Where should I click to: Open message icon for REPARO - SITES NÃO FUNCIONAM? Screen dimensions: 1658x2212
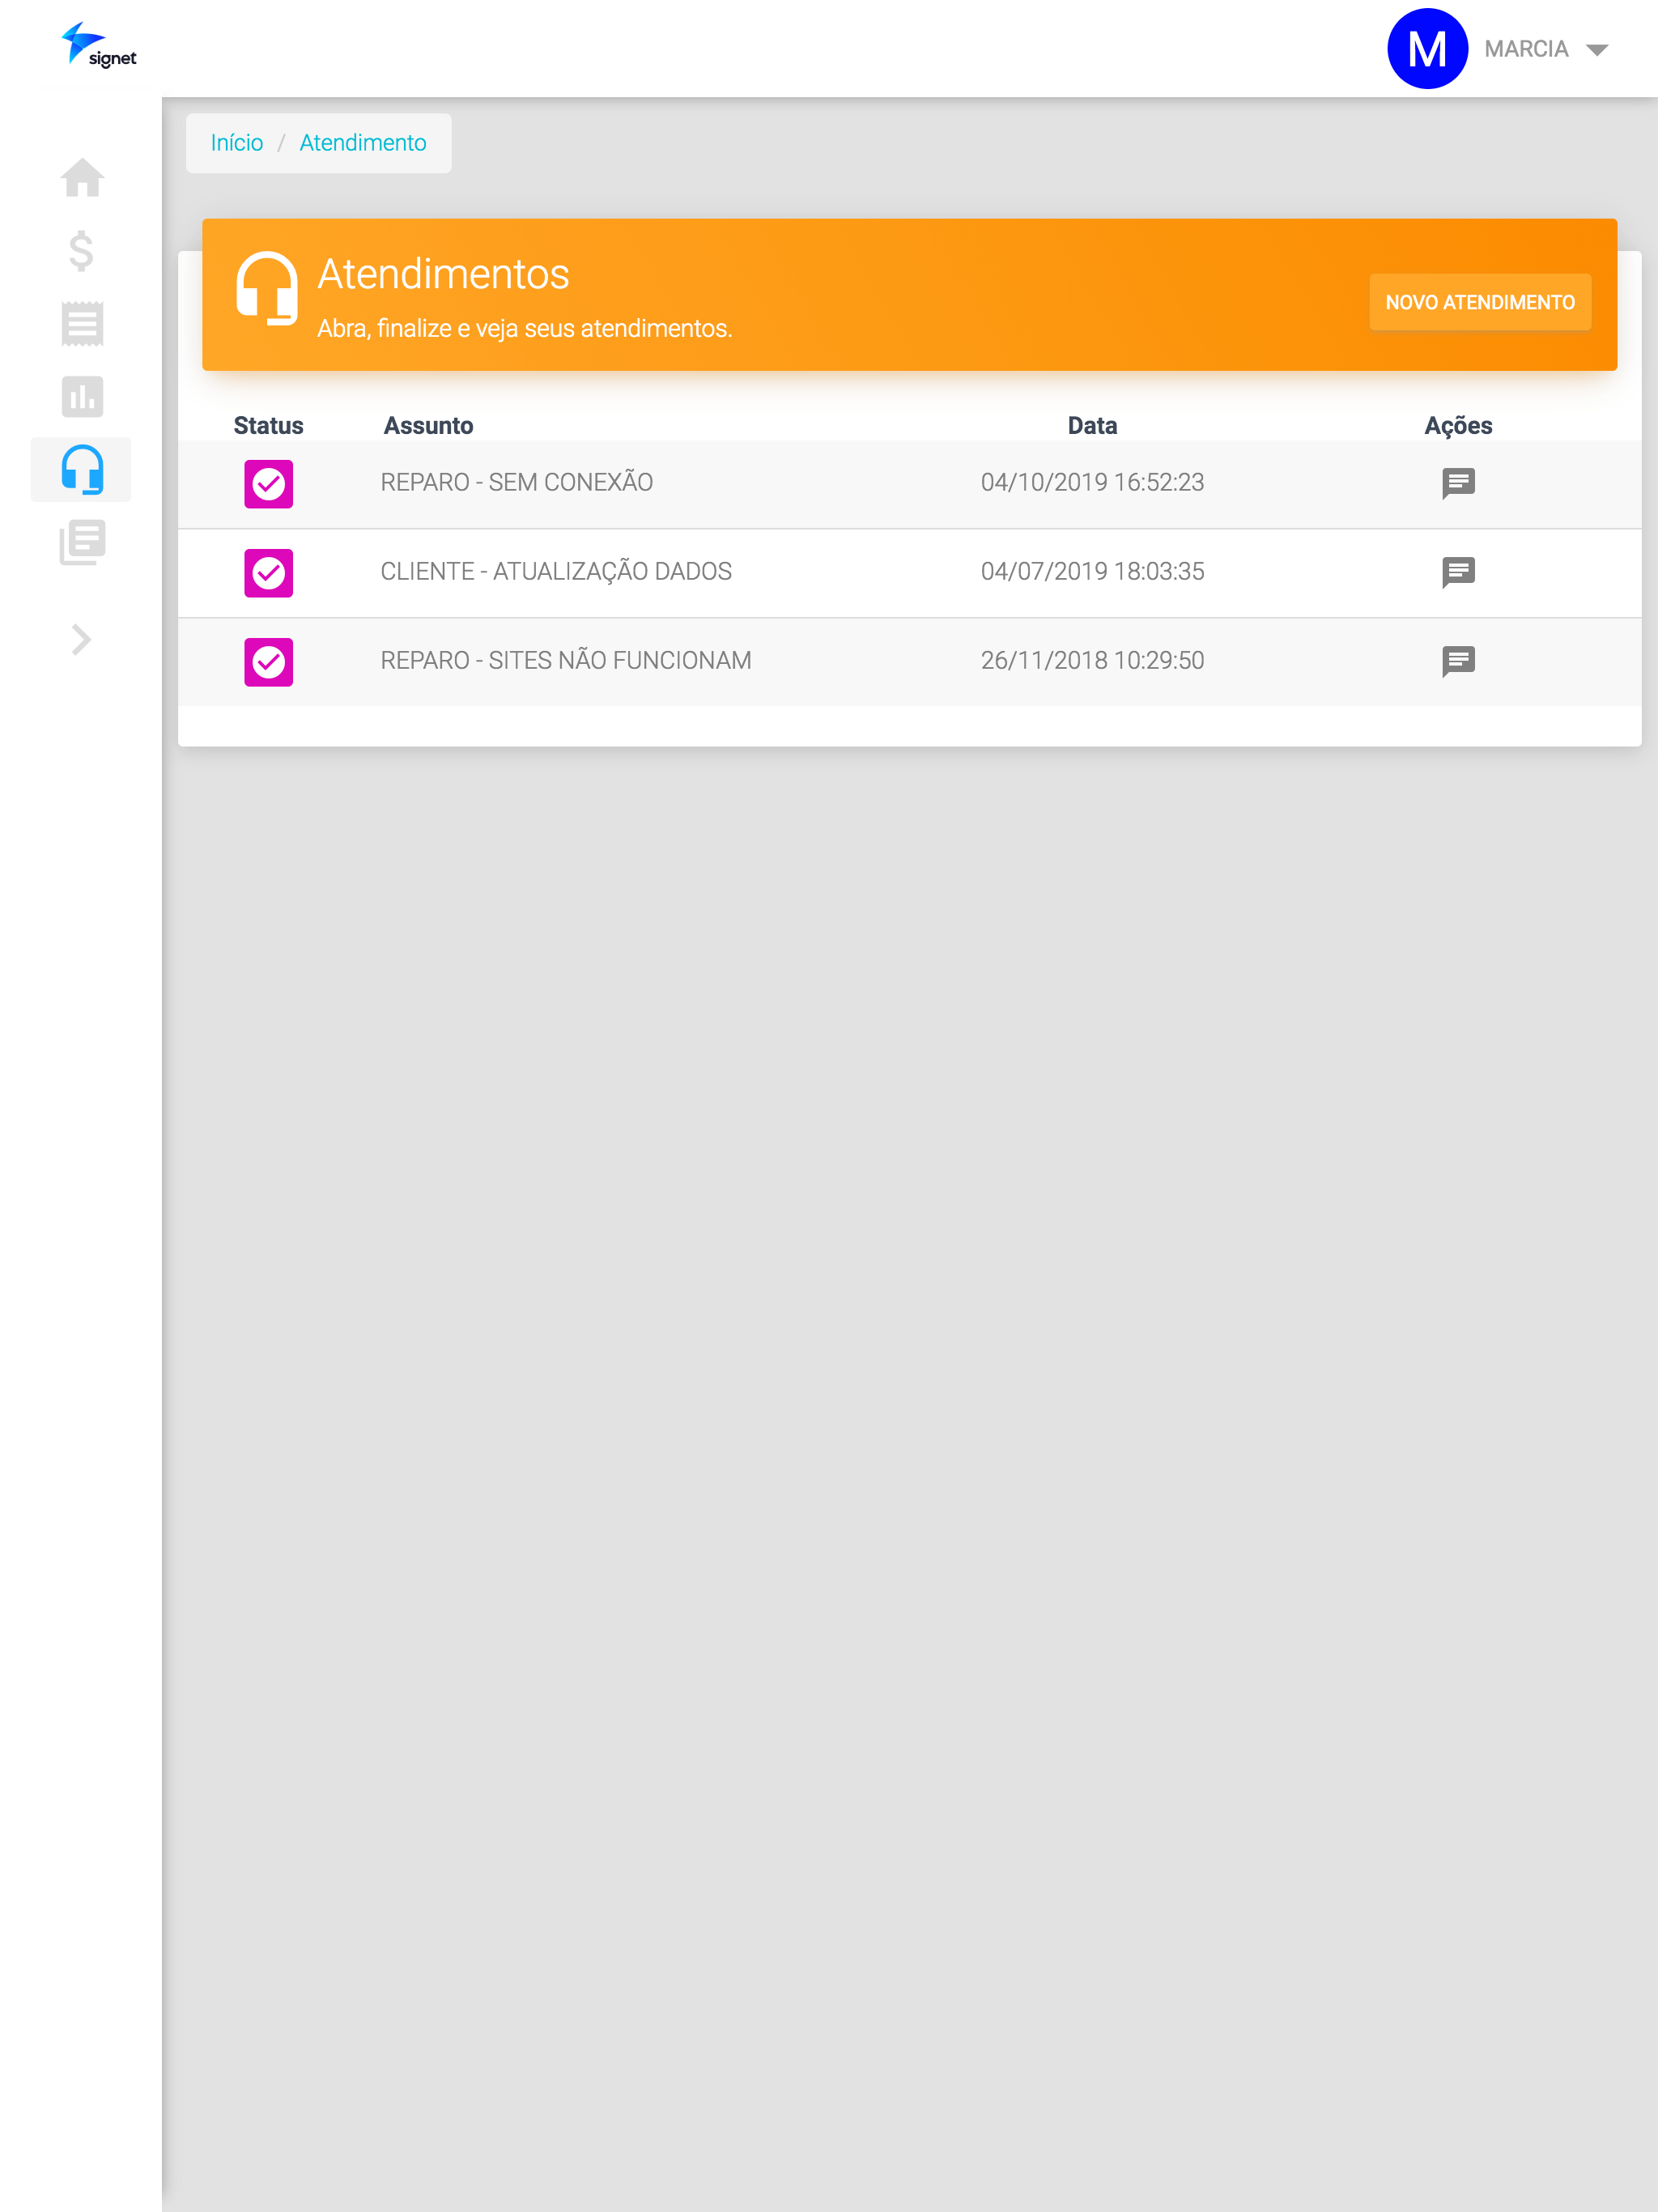(x=1458, y=661)
